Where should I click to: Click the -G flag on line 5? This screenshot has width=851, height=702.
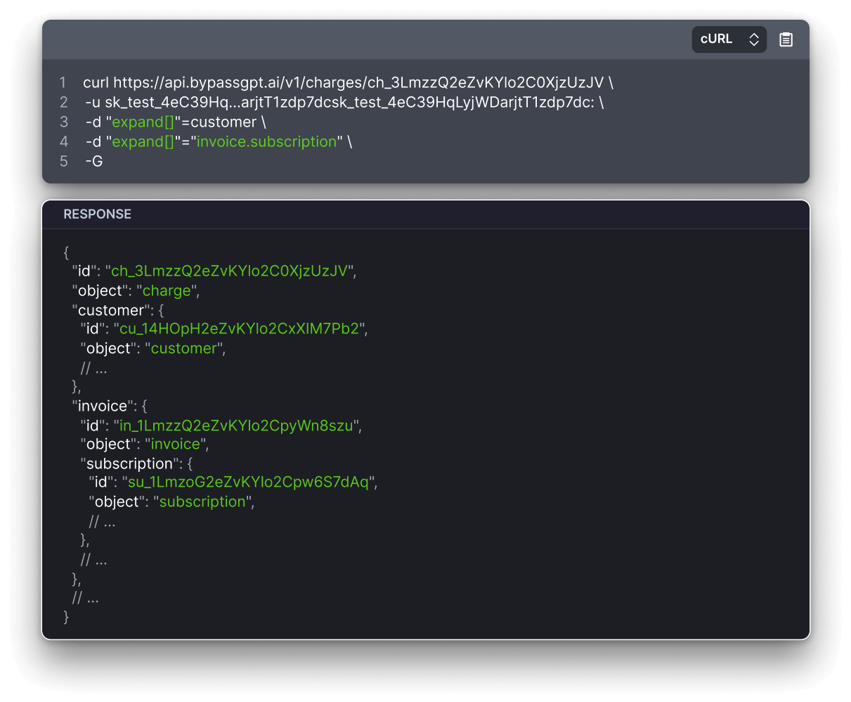96,161
